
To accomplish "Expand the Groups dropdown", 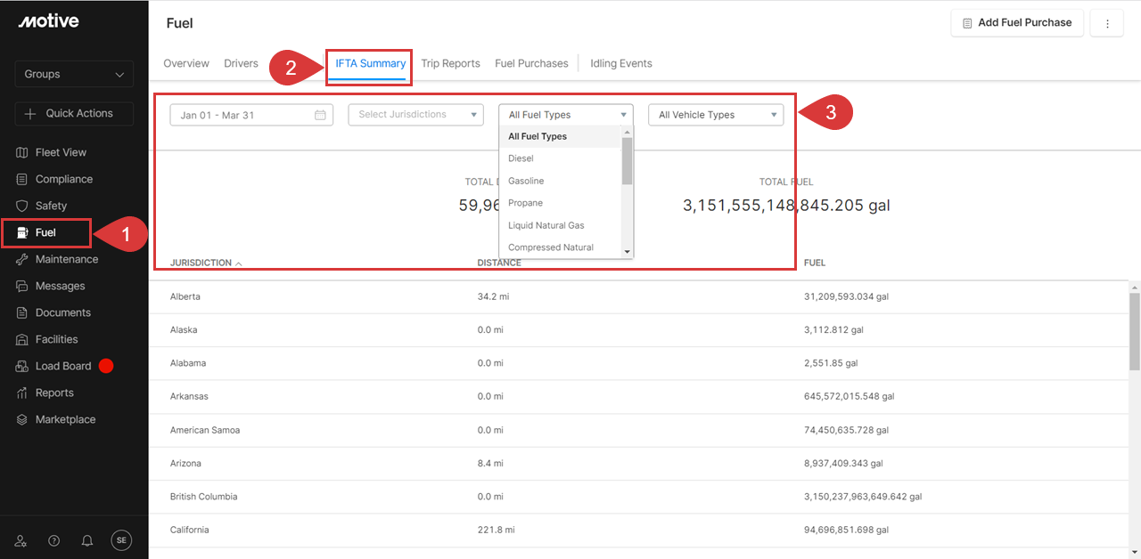I will click(74, 74).
